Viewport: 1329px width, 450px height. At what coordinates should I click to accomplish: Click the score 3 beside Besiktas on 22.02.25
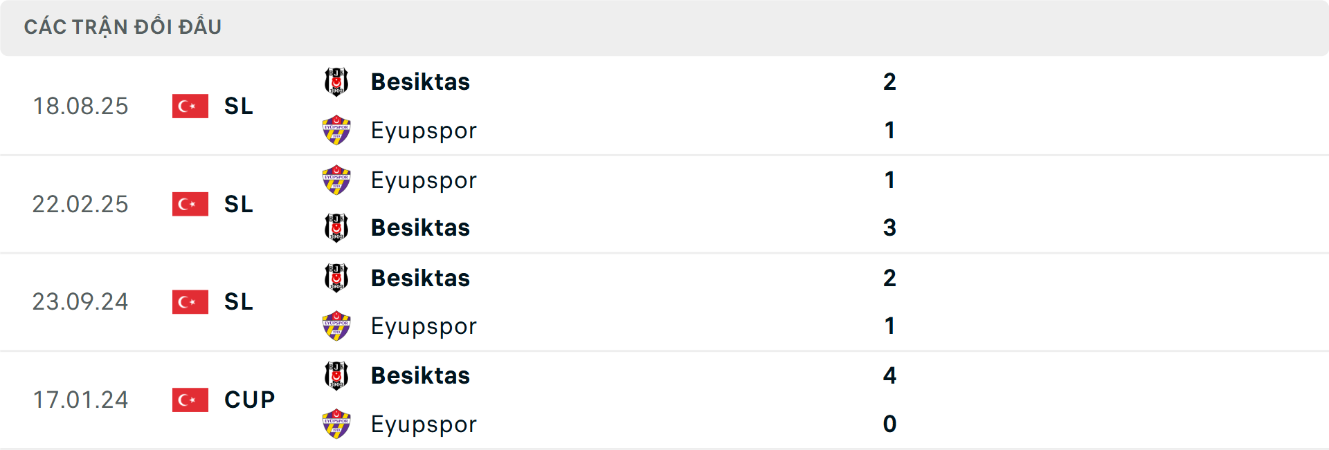click(x=890, y=228)
